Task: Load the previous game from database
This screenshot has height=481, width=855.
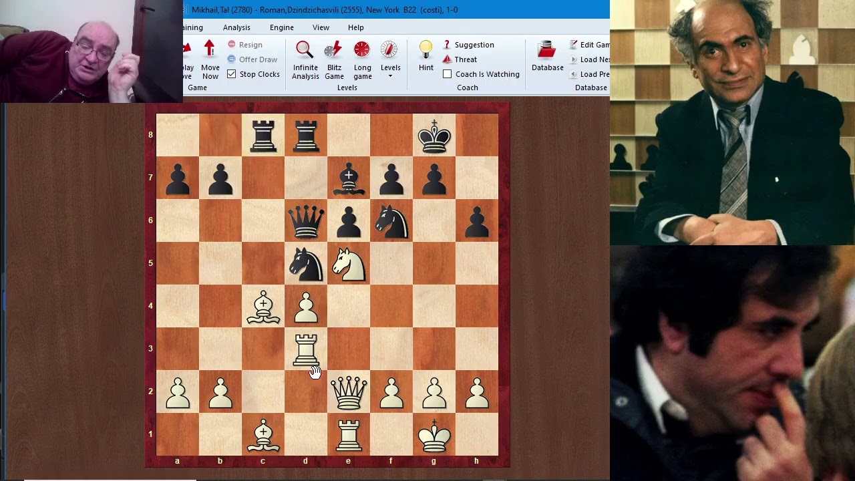Action: coord(589,74)
